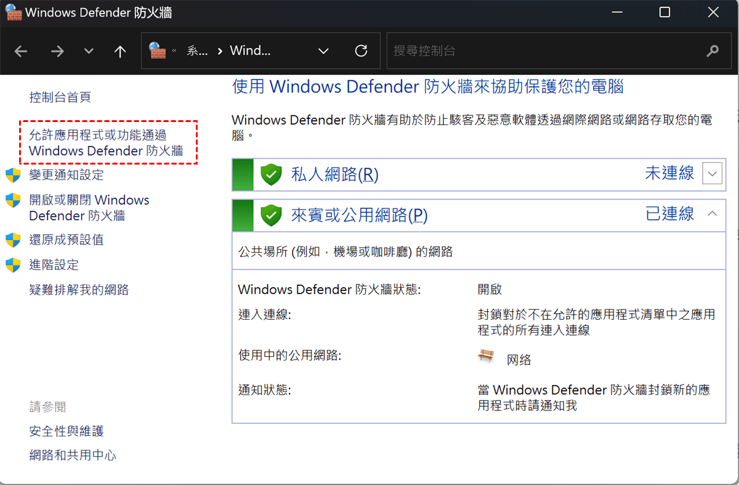This screenshot has height=485, width=739.
Task: Expand the 私人網路 section chevron
Action: pos(712,174)
